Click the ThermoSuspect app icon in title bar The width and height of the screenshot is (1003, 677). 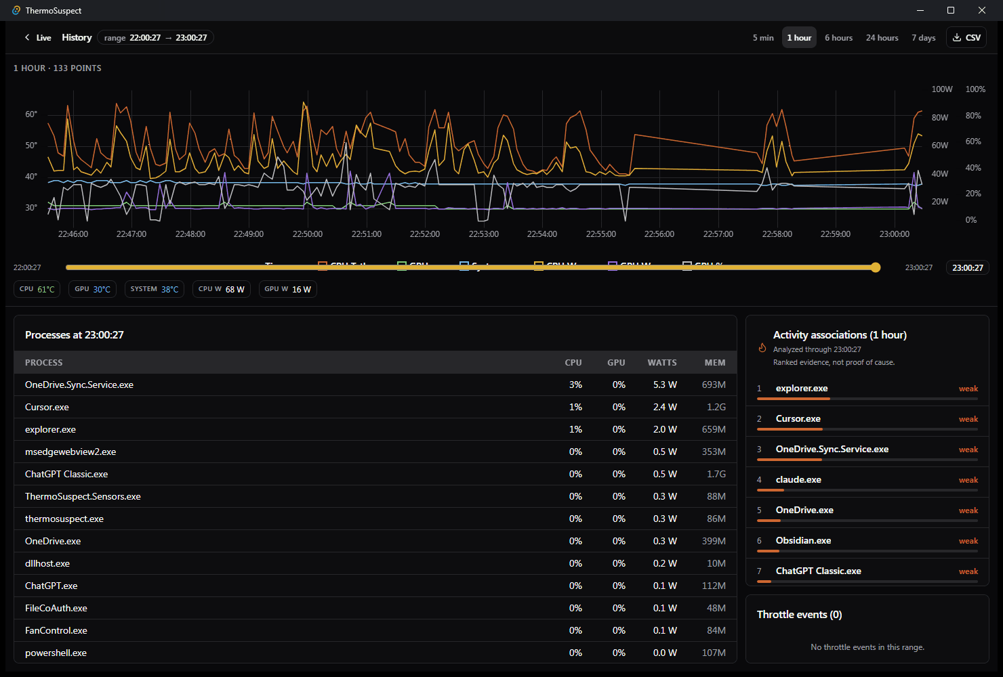[16, 10]
